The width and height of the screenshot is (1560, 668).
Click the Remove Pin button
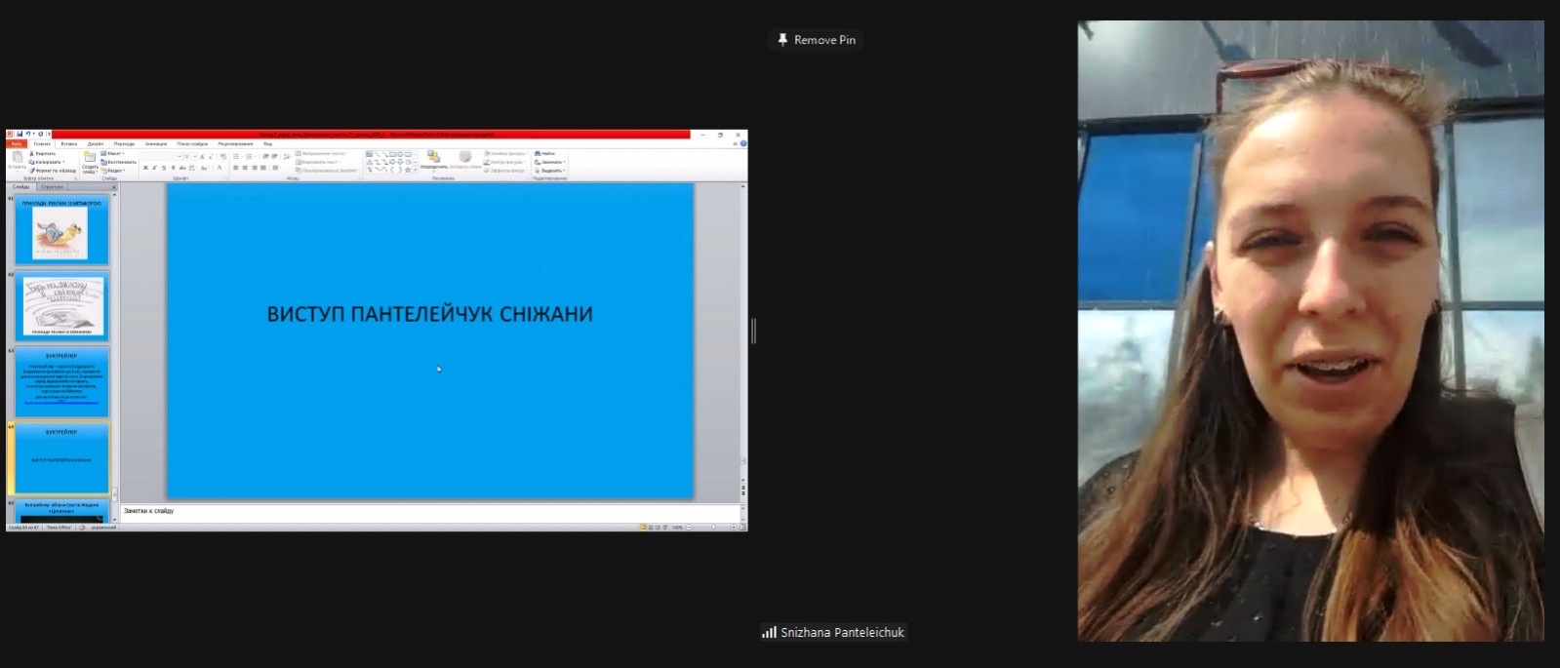point(817,40)
